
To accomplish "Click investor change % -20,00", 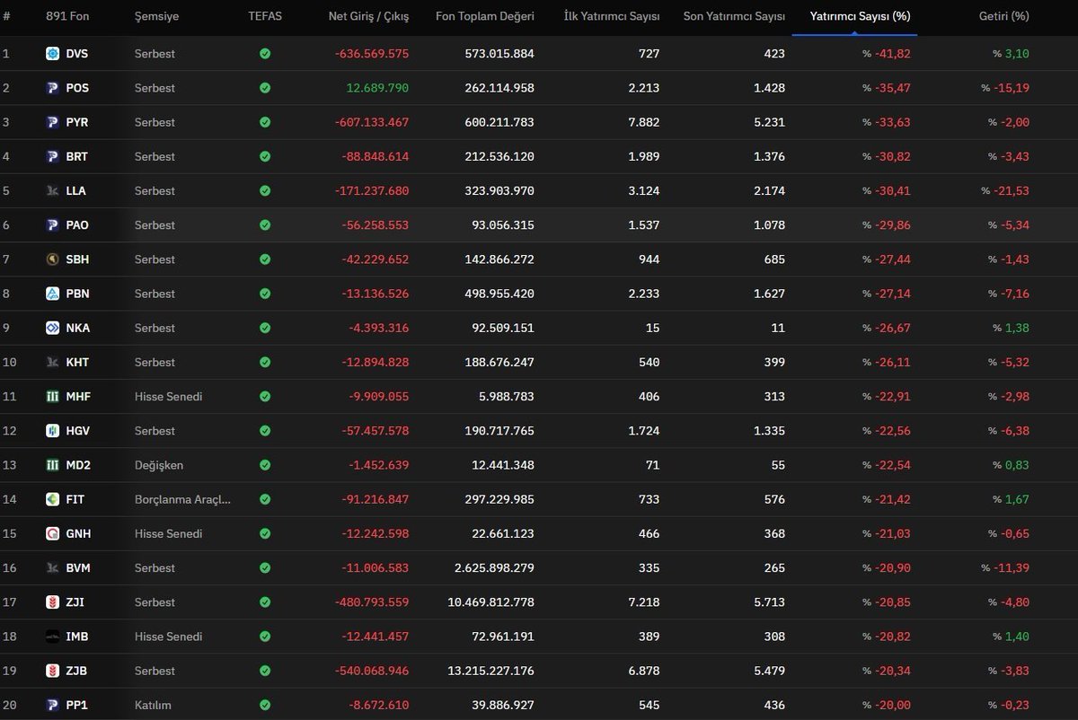I will (887, 706).
